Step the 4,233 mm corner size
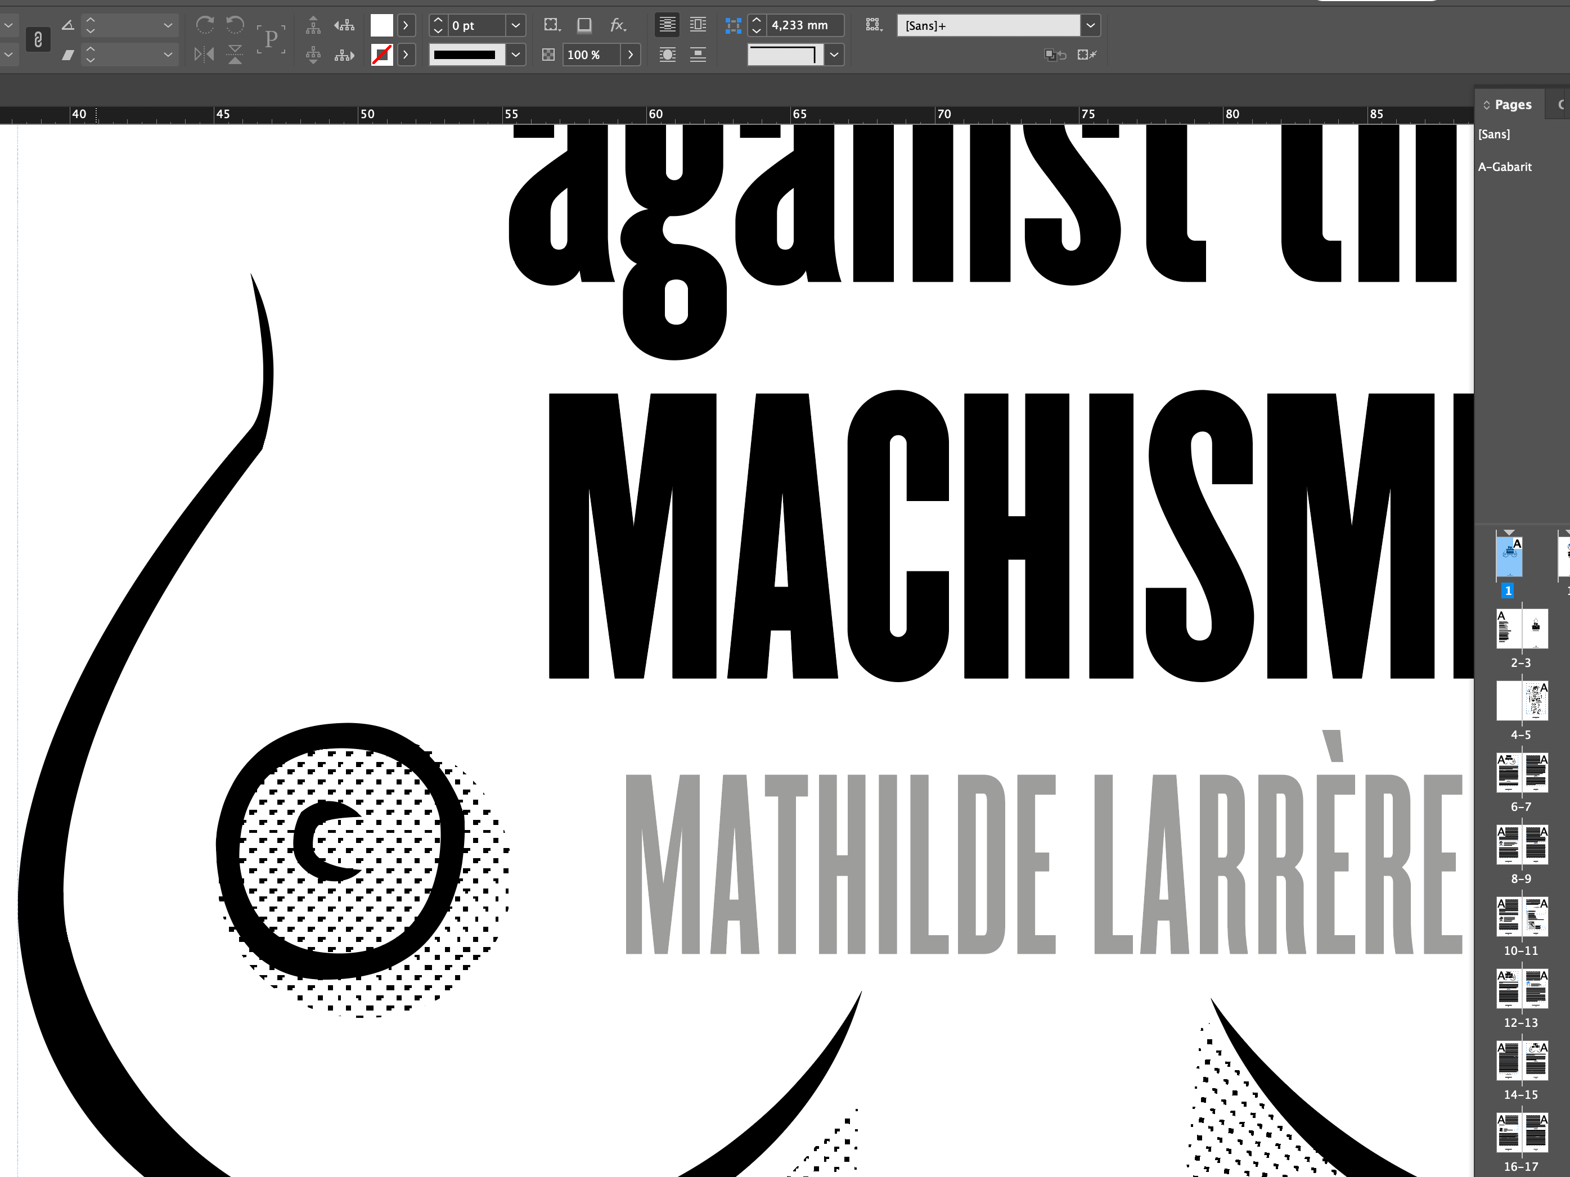The image size is (1570, 1177). tap(757, 25)
